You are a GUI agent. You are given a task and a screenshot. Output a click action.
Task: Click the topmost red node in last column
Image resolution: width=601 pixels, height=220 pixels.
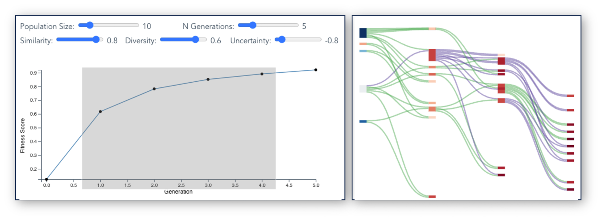(x=570, y=96)
